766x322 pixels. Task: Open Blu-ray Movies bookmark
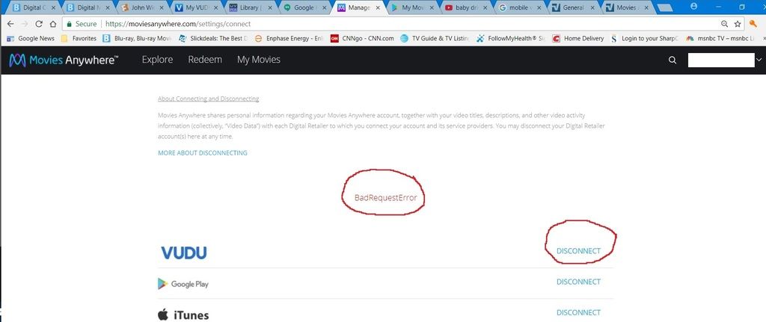tap(138, 39)
